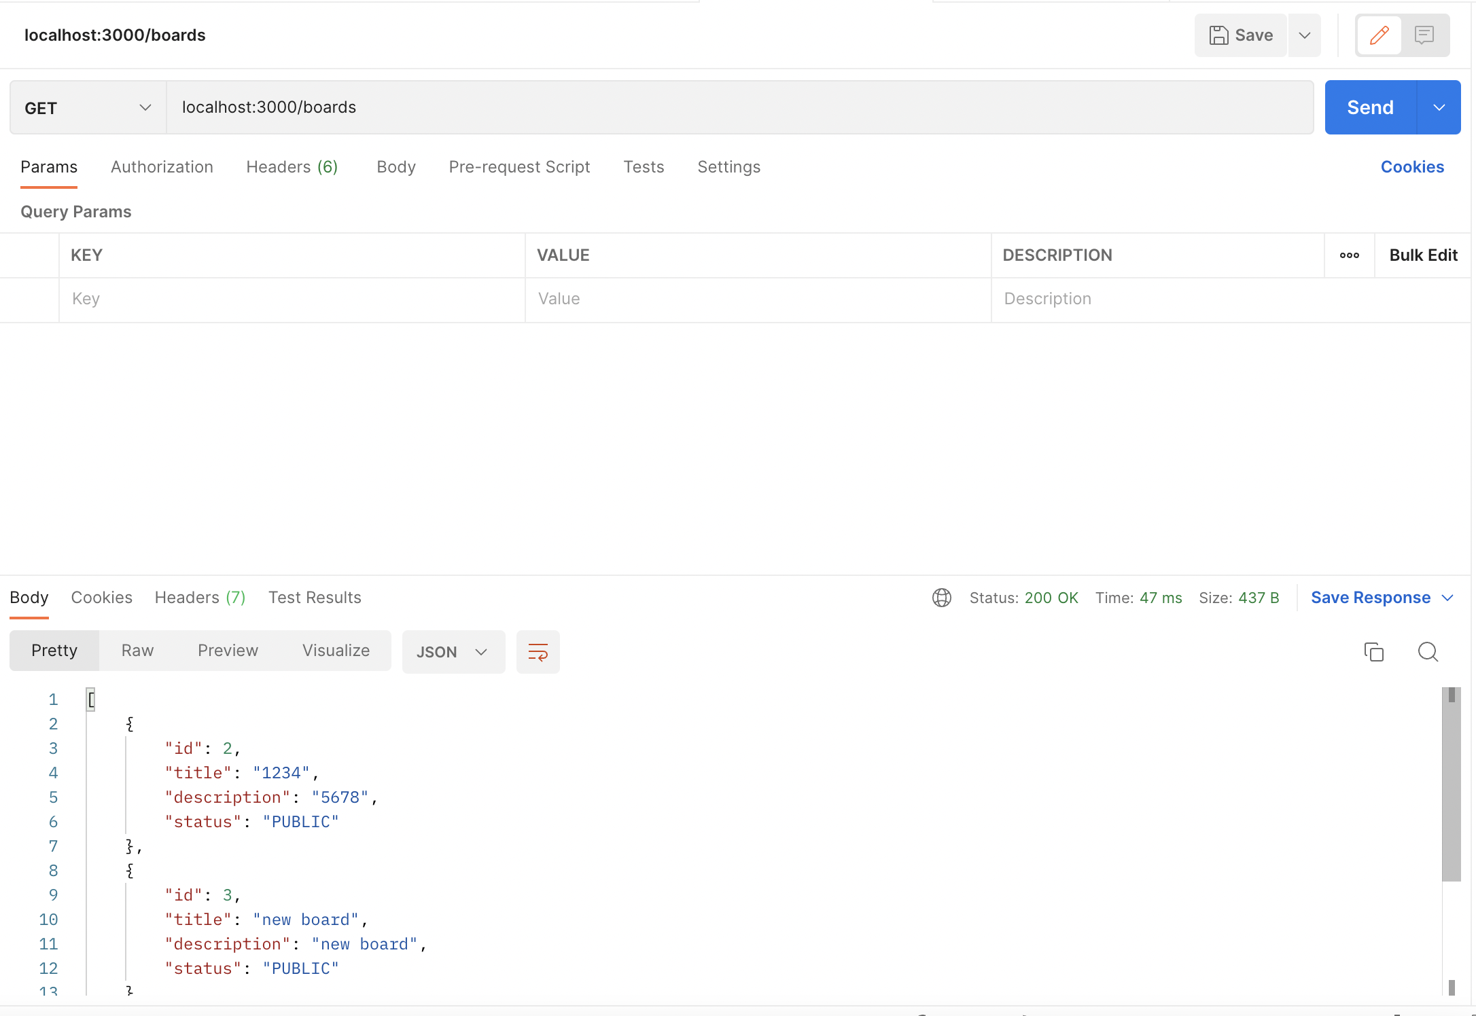Switch response view to Raw
The image size is (1476, 1016).
click(x=137, y=651)
